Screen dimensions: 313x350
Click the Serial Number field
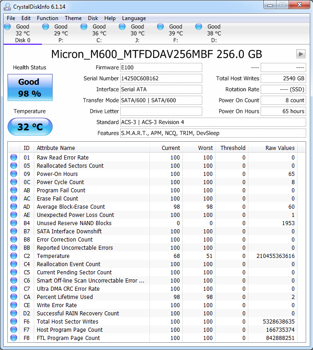tap(161, 78)
